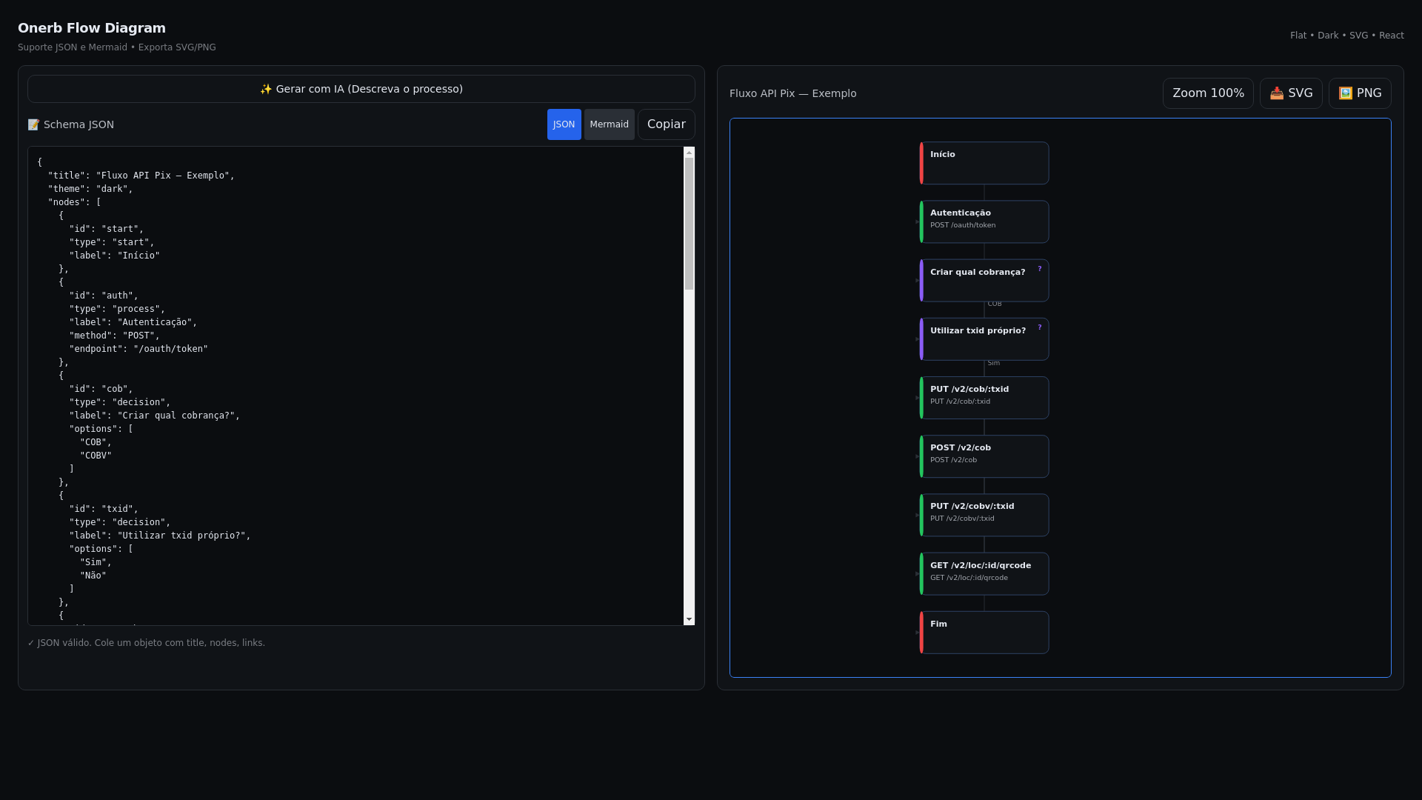Screen dimensions: 1422x800
Task: Select the Início node
Action: click(984, 163)
